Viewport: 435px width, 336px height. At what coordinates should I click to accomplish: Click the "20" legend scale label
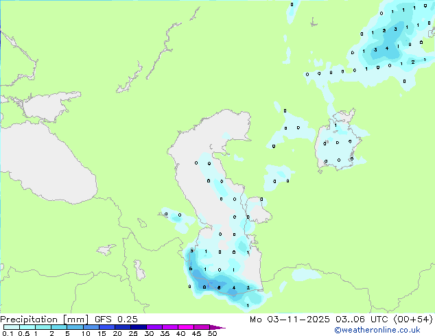click(117, 333)
